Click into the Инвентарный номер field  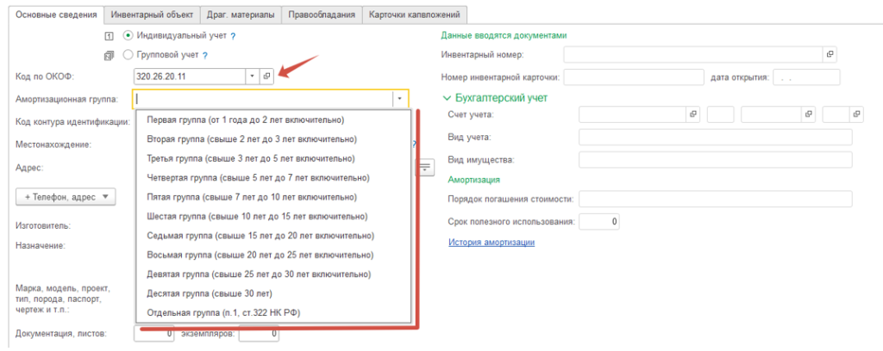pyautogui.click(x=693, y=54)
